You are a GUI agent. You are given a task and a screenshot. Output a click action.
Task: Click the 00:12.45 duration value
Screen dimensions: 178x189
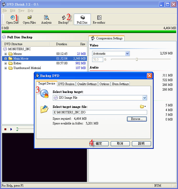tap(62, 54)
